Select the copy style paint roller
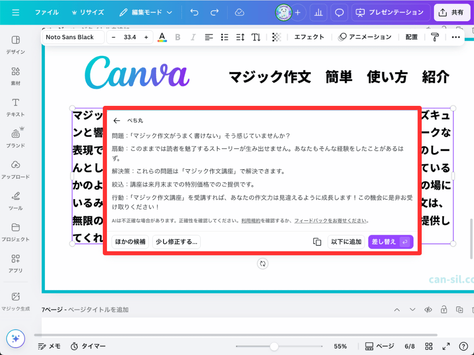 point(435,37)
